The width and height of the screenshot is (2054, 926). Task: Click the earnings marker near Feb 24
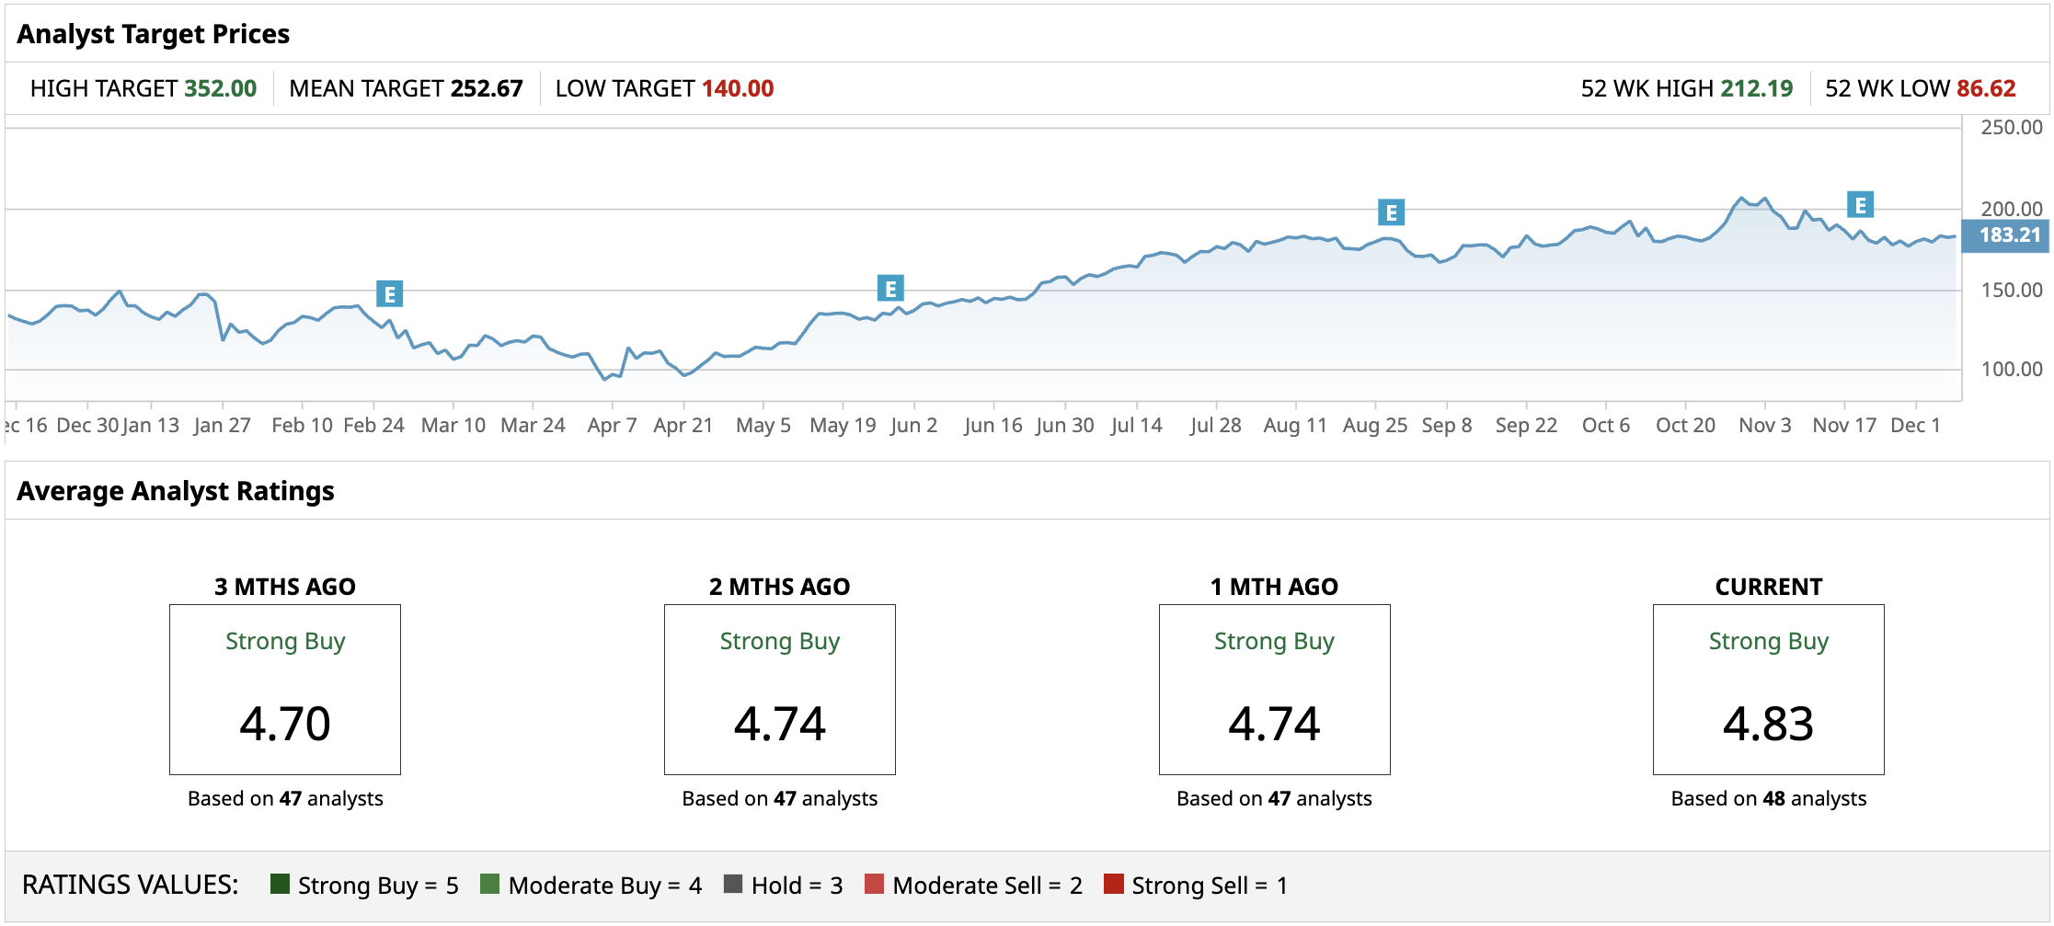coord(390,294)
